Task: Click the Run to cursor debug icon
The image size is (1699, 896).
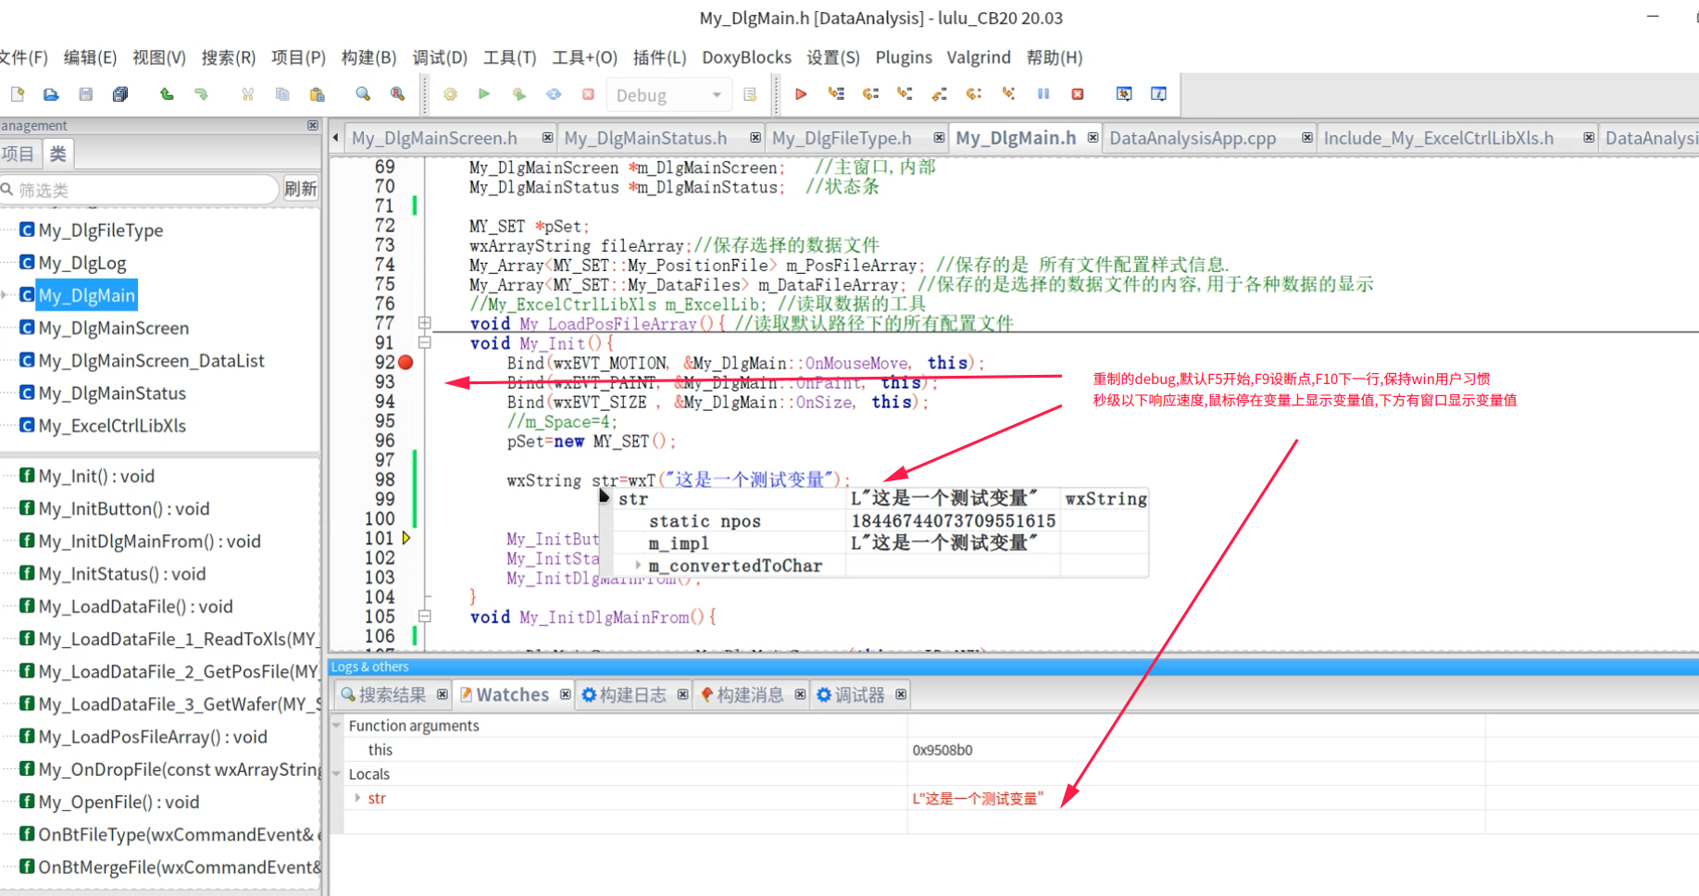Action: (x=836, y=94)
